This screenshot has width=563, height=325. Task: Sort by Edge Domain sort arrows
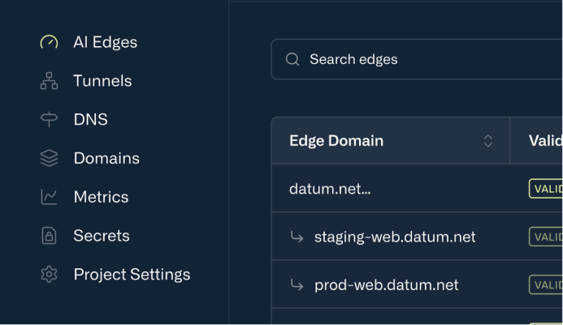[487, 141]
